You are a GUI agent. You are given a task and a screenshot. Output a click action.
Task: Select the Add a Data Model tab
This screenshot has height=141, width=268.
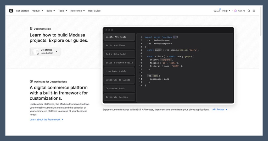click(x=119, y=54)
